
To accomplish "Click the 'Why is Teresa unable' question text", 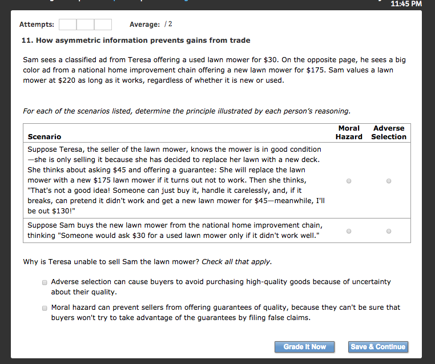I will click(x=147, y=262).
